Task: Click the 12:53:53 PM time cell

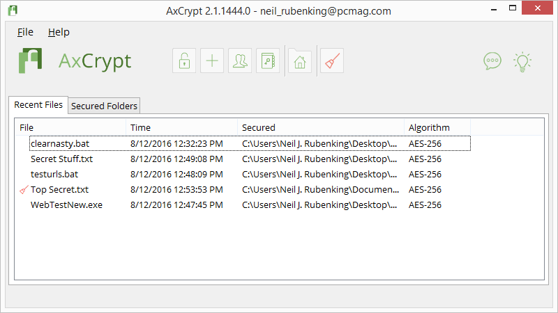Action: pyautogui.click(x=176, y=190)
